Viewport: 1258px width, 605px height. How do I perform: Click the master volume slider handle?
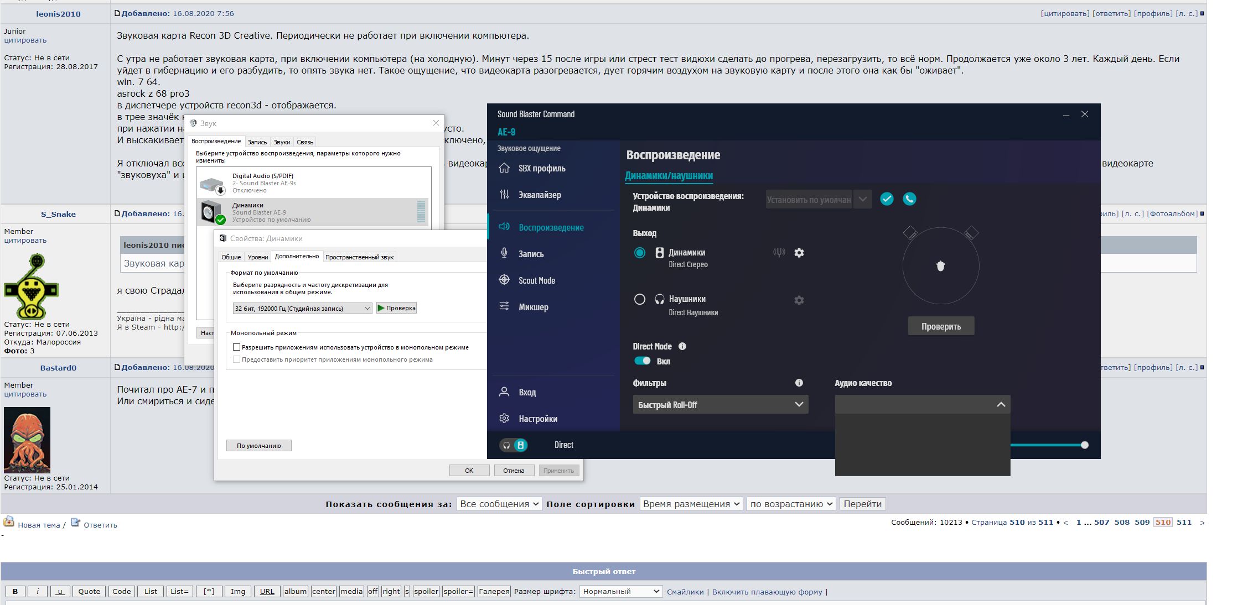1084,445
